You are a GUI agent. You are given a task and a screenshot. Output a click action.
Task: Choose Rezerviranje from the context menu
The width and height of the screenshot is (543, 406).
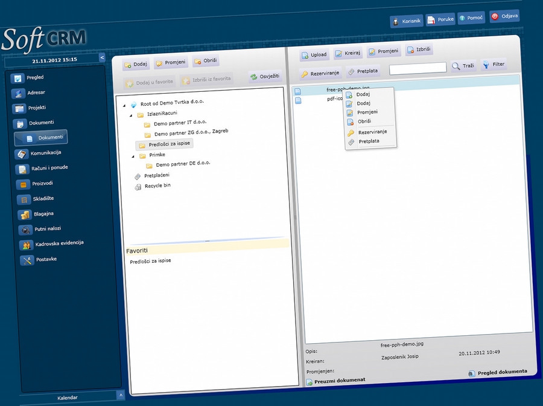pyautogui.click(x=372, y=132)
